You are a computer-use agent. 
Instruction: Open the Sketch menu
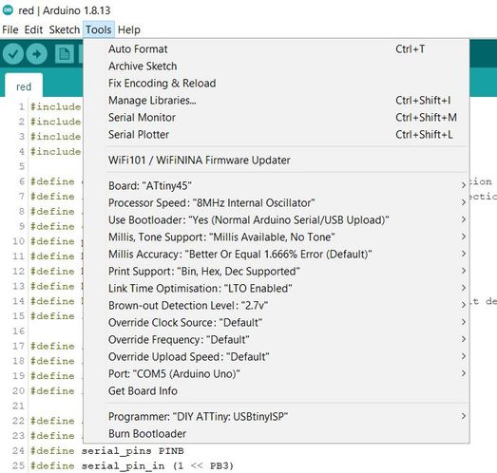click(x=64, y=29)
